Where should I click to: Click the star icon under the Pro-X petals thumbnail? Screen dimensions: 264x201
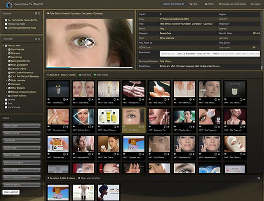pyautogui.click(x=193, y=99)
